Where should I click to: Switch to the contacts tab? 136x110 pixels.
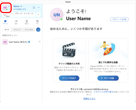27,22
